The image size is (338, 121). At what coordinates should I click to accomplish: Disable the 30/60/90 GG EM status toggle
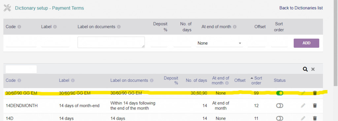pos(280,93)
